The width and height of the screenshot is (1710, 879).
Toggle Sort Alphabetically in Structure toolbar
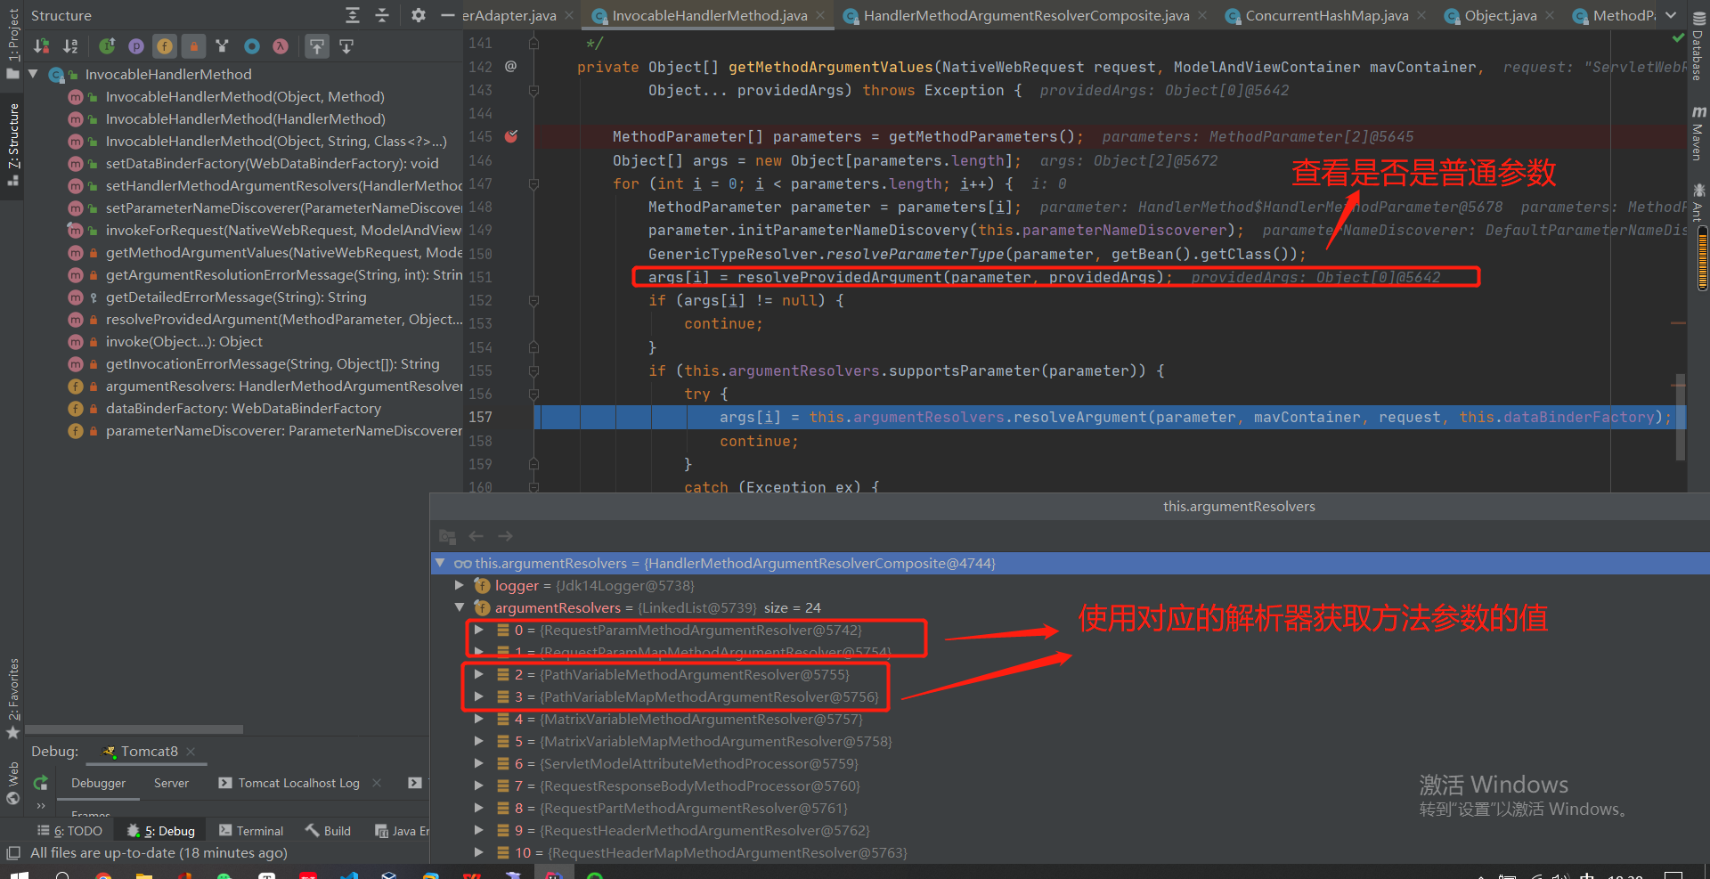[70, 46]
